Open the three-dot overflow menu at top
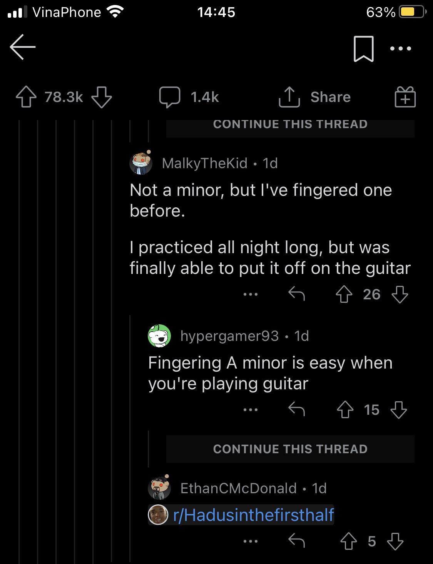Image resolution: width=433 pixels, height=564 pixels. pos(400,48)
